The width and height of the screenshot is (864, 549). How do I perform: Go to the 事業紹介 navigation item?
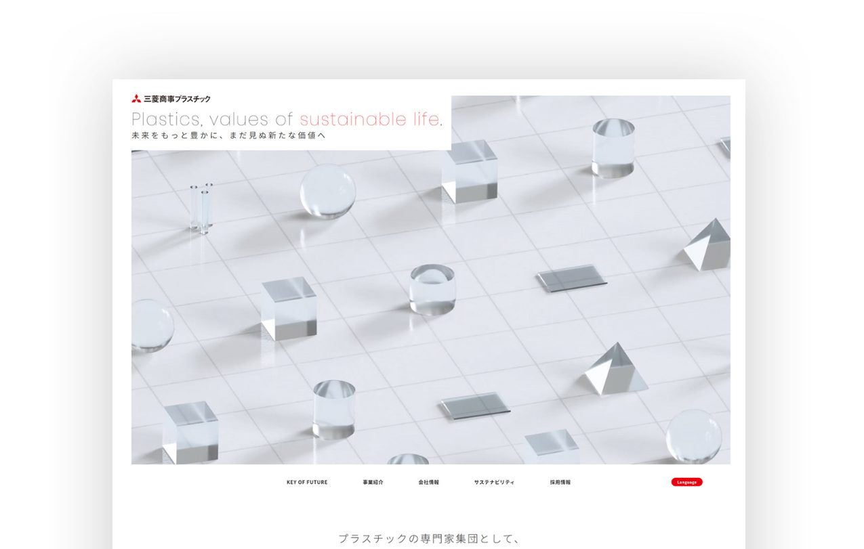pos(373,482)
